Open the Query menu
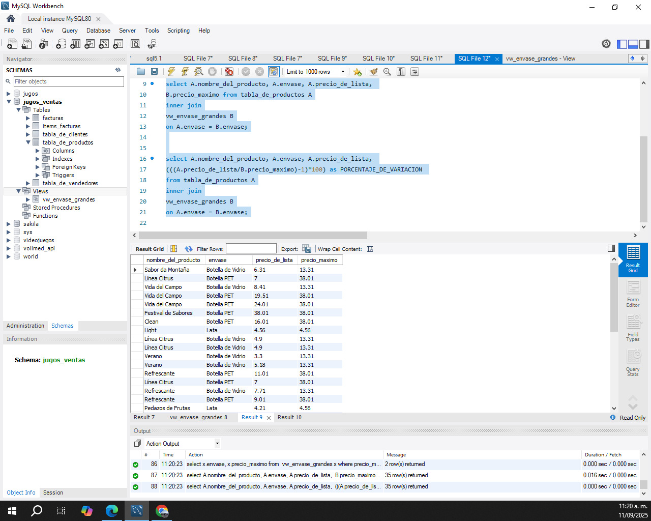Image resolution: width=651 pixels, height=521 pixels. 70,31
